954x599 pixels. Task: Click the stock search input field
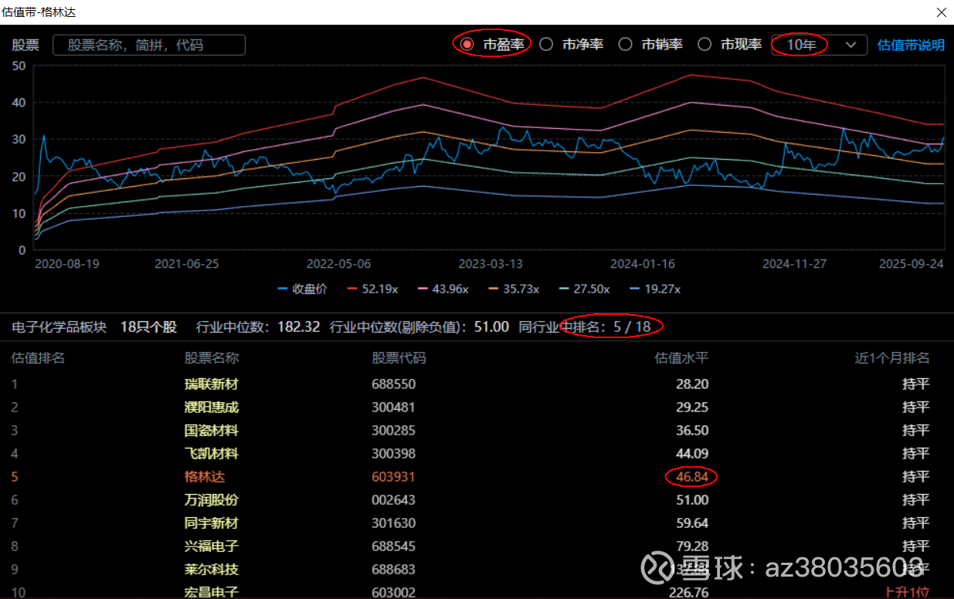[x=149, y=45]
